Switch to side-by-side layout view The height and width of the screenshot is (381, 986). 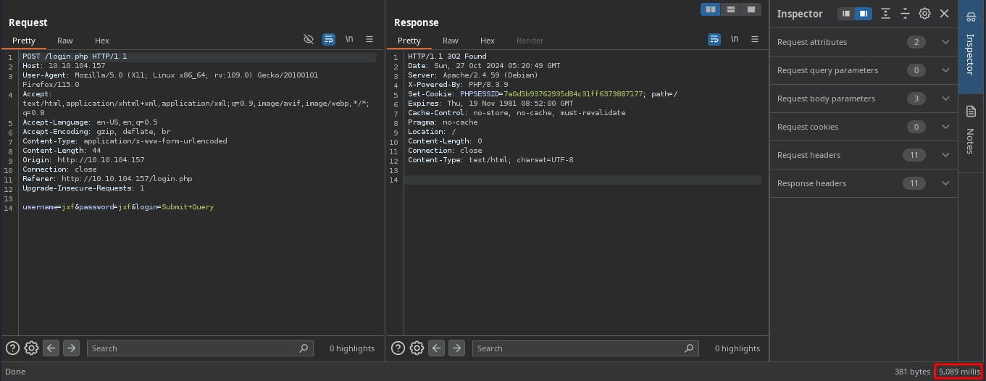[x=711, y=9]
